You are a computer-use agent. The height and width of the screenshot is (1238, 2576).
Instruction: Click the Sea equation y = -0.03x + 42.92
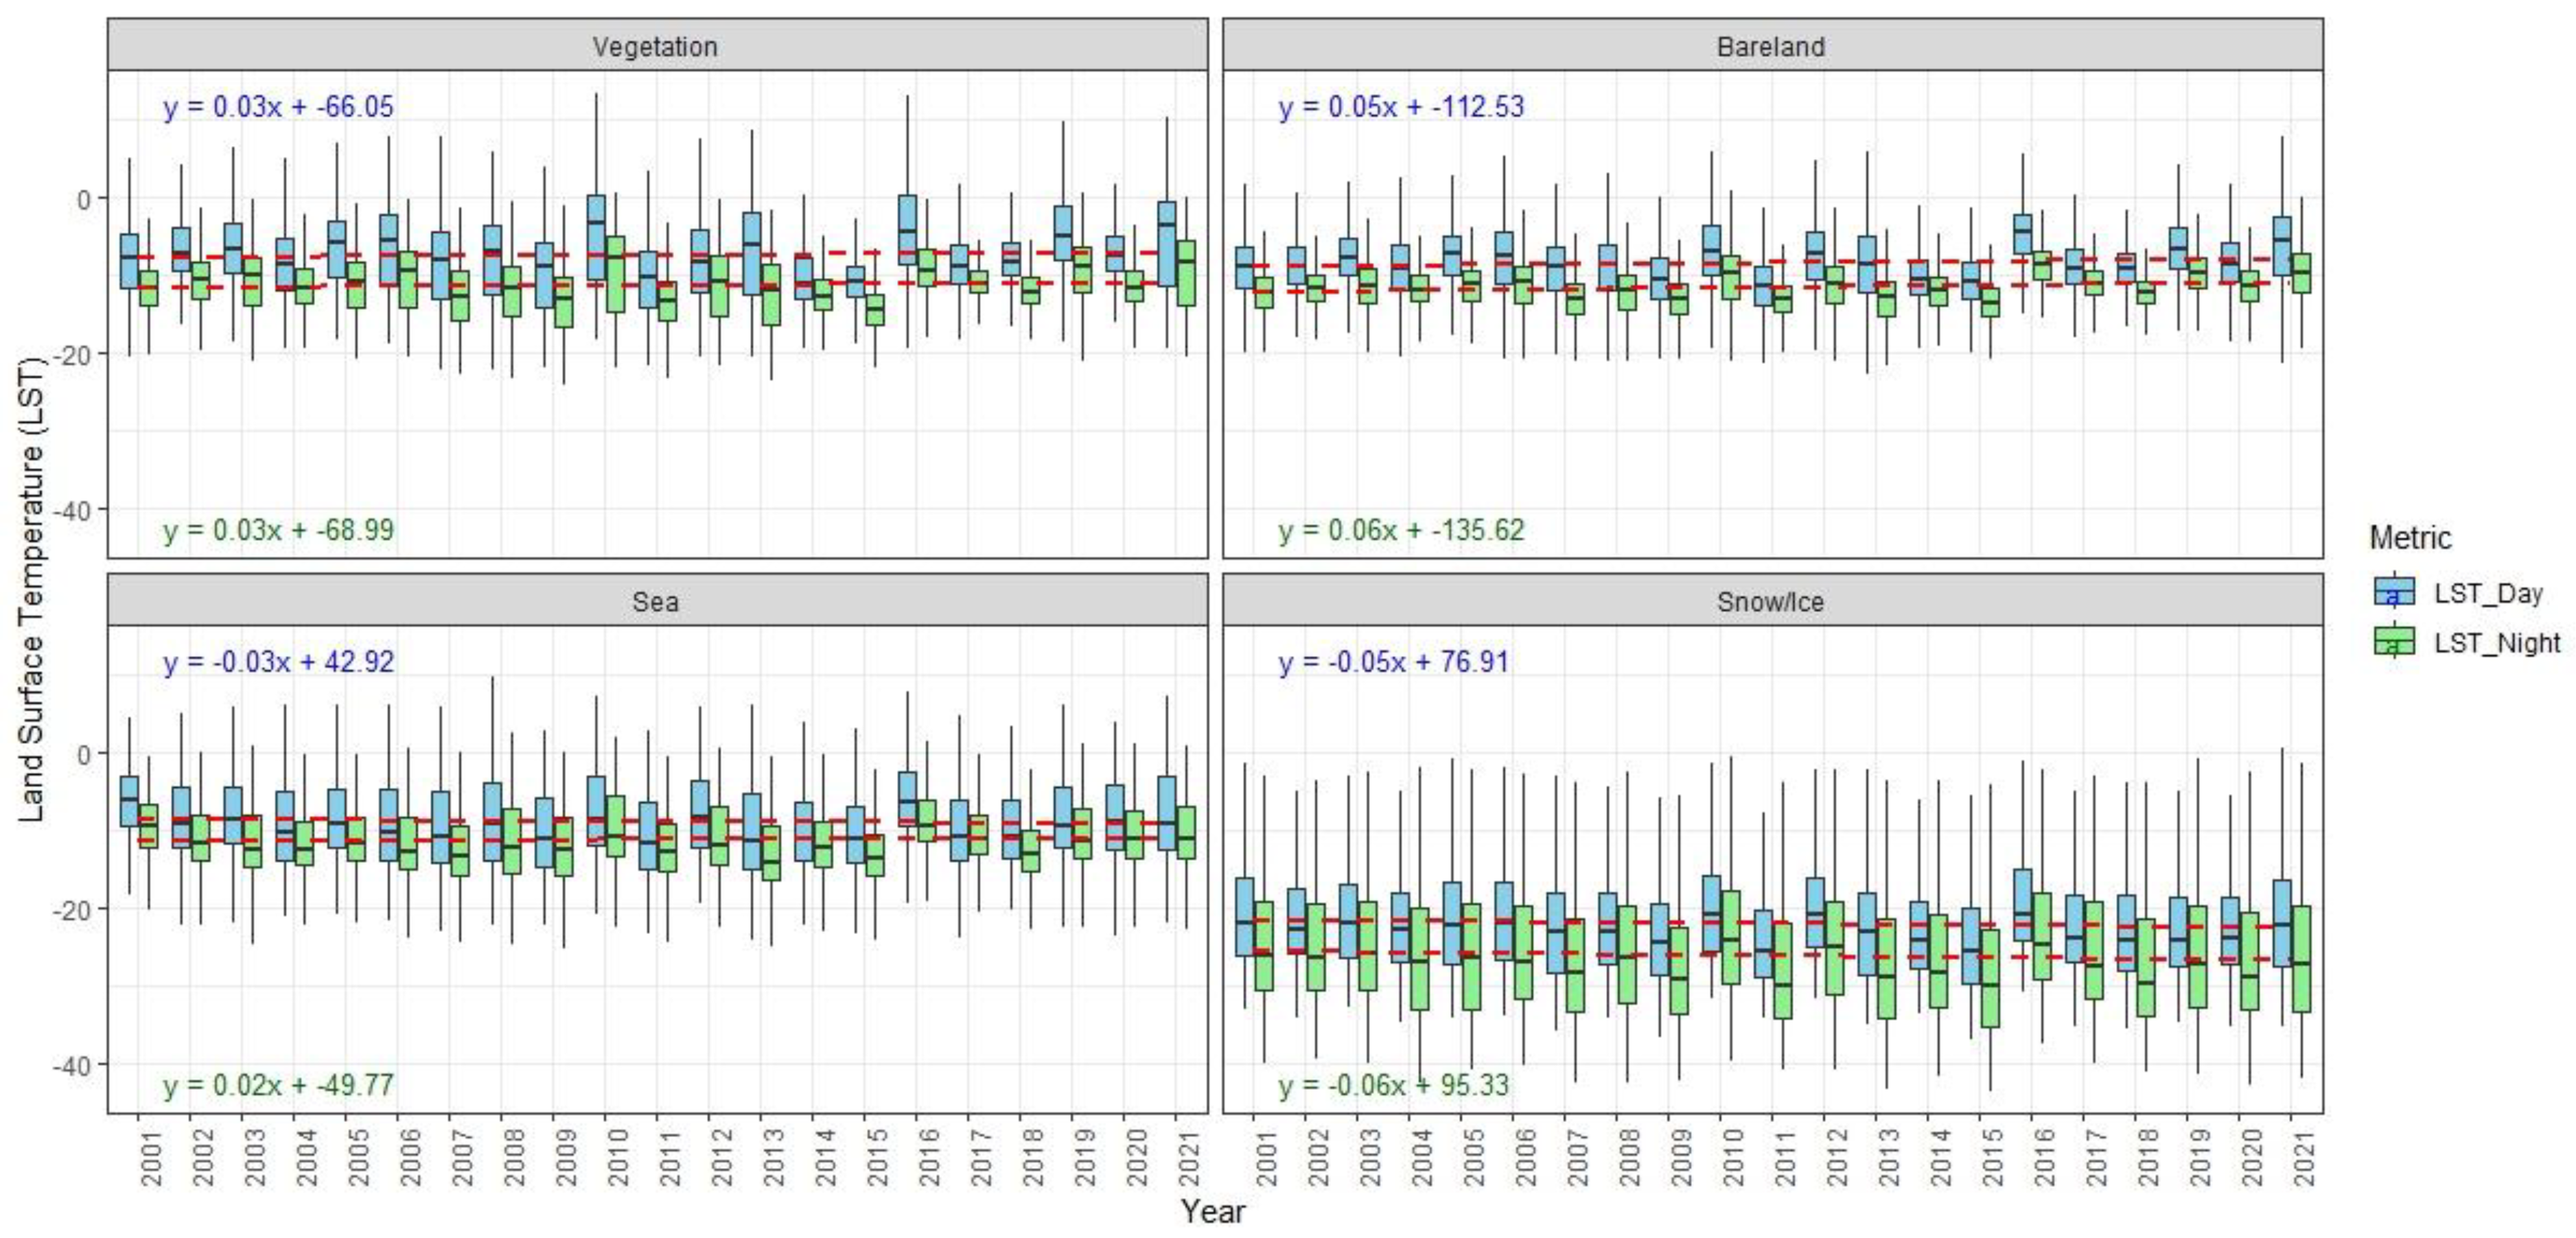tap(279, 662)
